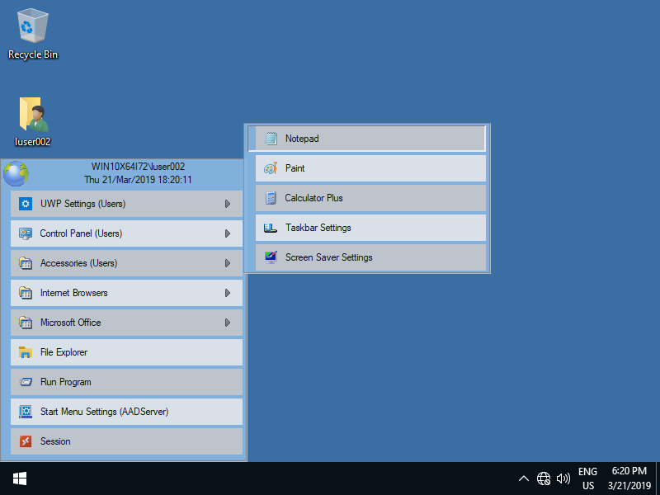Open Start Menu Settings (AADServer)

104,412
